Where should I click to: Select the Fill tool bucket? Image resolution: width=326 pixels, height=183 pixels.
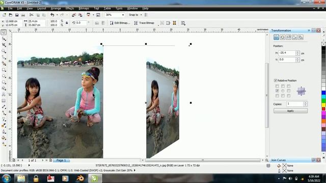click(x=4, y=138)
